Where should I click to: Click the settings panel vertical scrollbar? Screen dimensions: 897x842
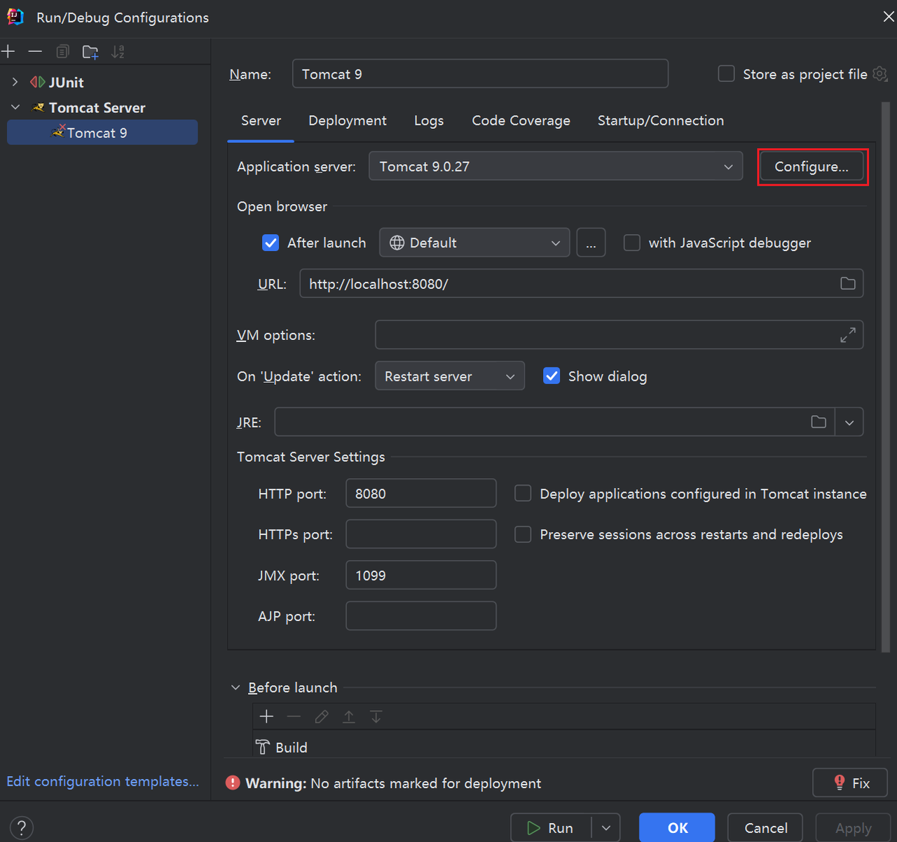(x=886, y=377)
